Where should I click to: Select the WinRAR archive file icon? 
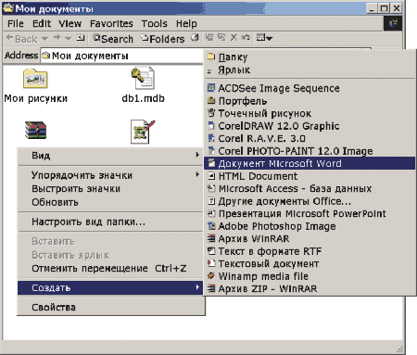(35, 131)
